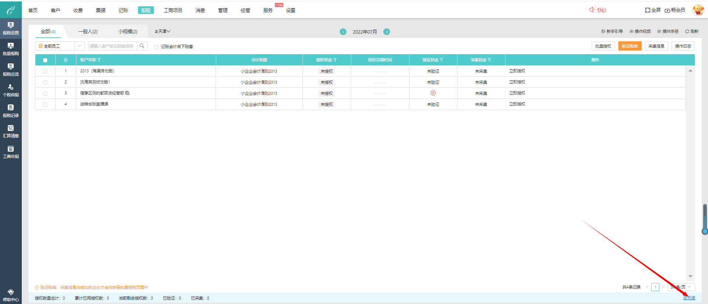Open 汇算清缴 in the sidebar
Screen dimensions: 708x304
click(11, 131)
